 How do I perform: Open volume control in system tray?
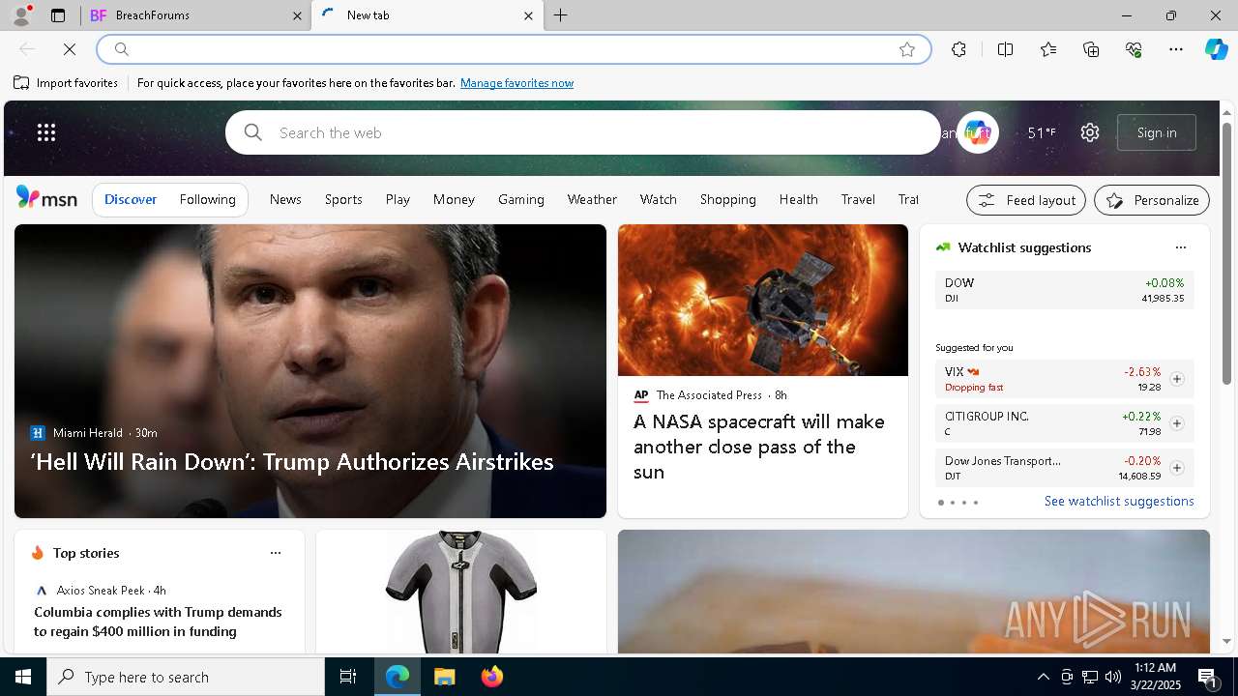pos(1113,677)
